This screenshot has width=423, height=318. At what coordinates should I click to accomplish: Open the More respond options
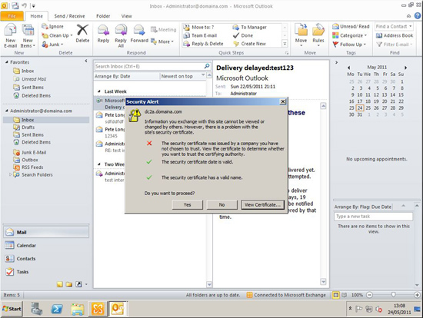pos(162,41)
